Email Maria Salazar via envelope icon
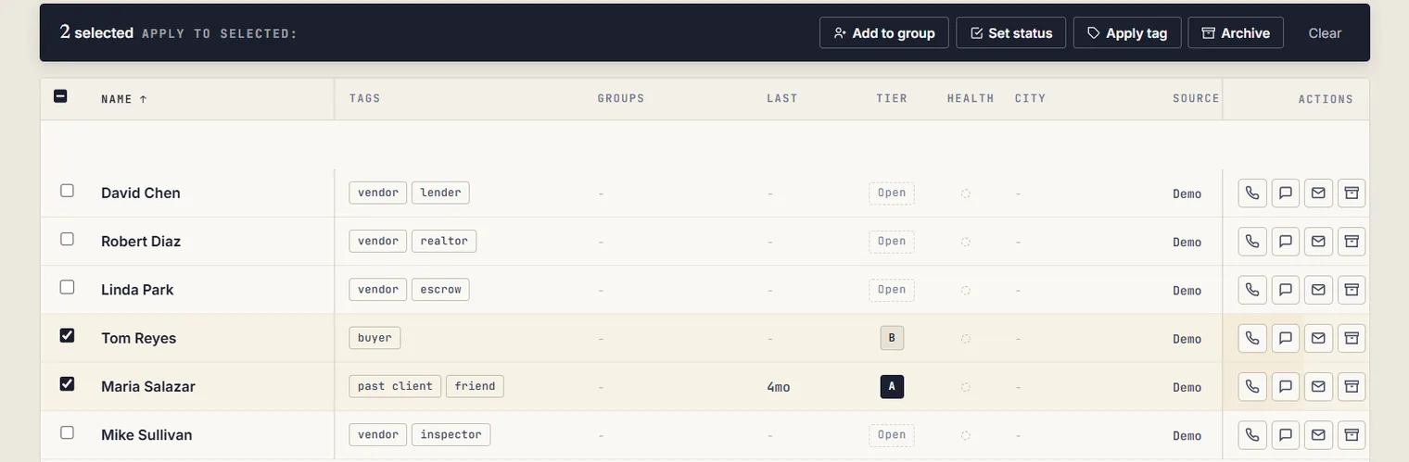 coord(1318,386)
